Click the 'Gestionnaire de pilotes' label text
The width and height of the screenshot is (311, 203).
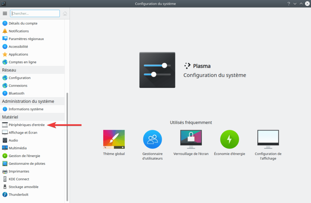click(x=27, y=163)
